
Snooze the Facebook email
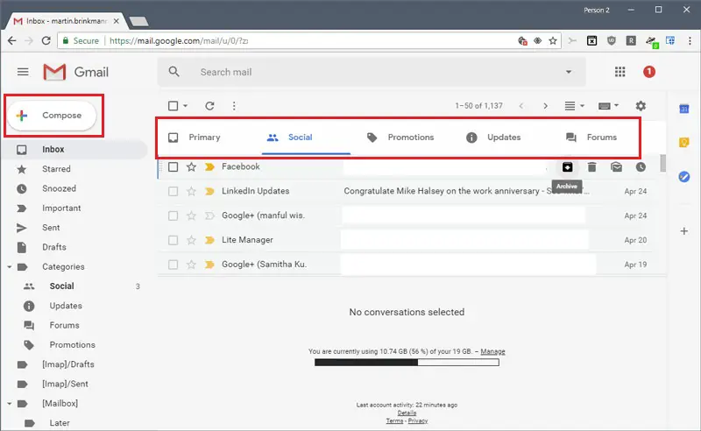coord(641,167)
